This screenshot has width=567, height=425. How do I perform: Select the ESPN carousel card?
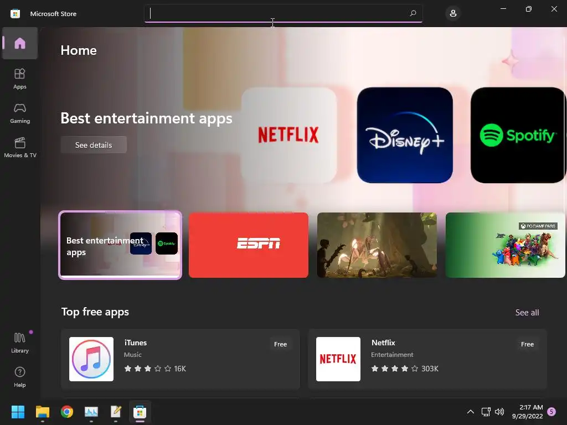point(249,245)
